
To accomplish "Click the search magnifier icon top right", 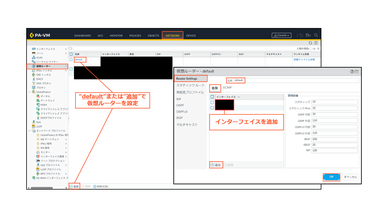I will (316, 35).
